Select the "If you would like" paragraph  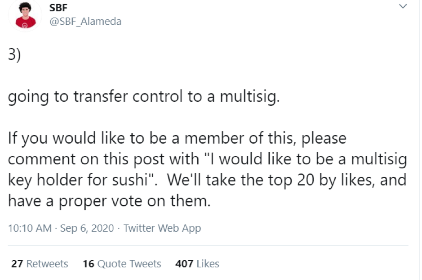(208, 169)
